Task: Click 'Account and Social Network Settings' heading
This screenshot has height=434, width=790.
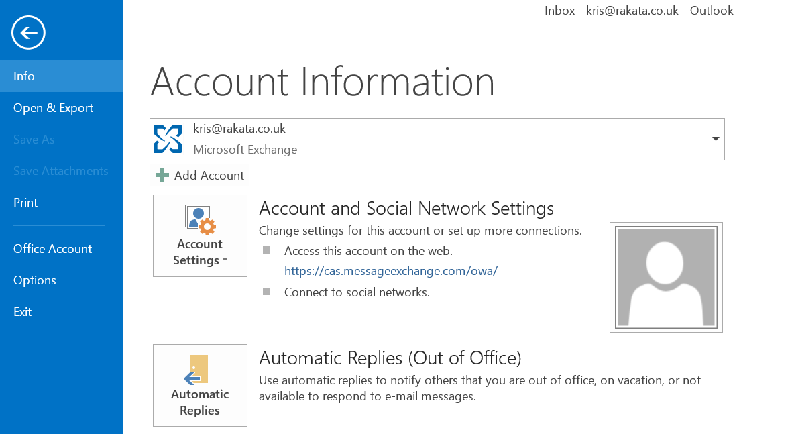Action: click(406, 208)
